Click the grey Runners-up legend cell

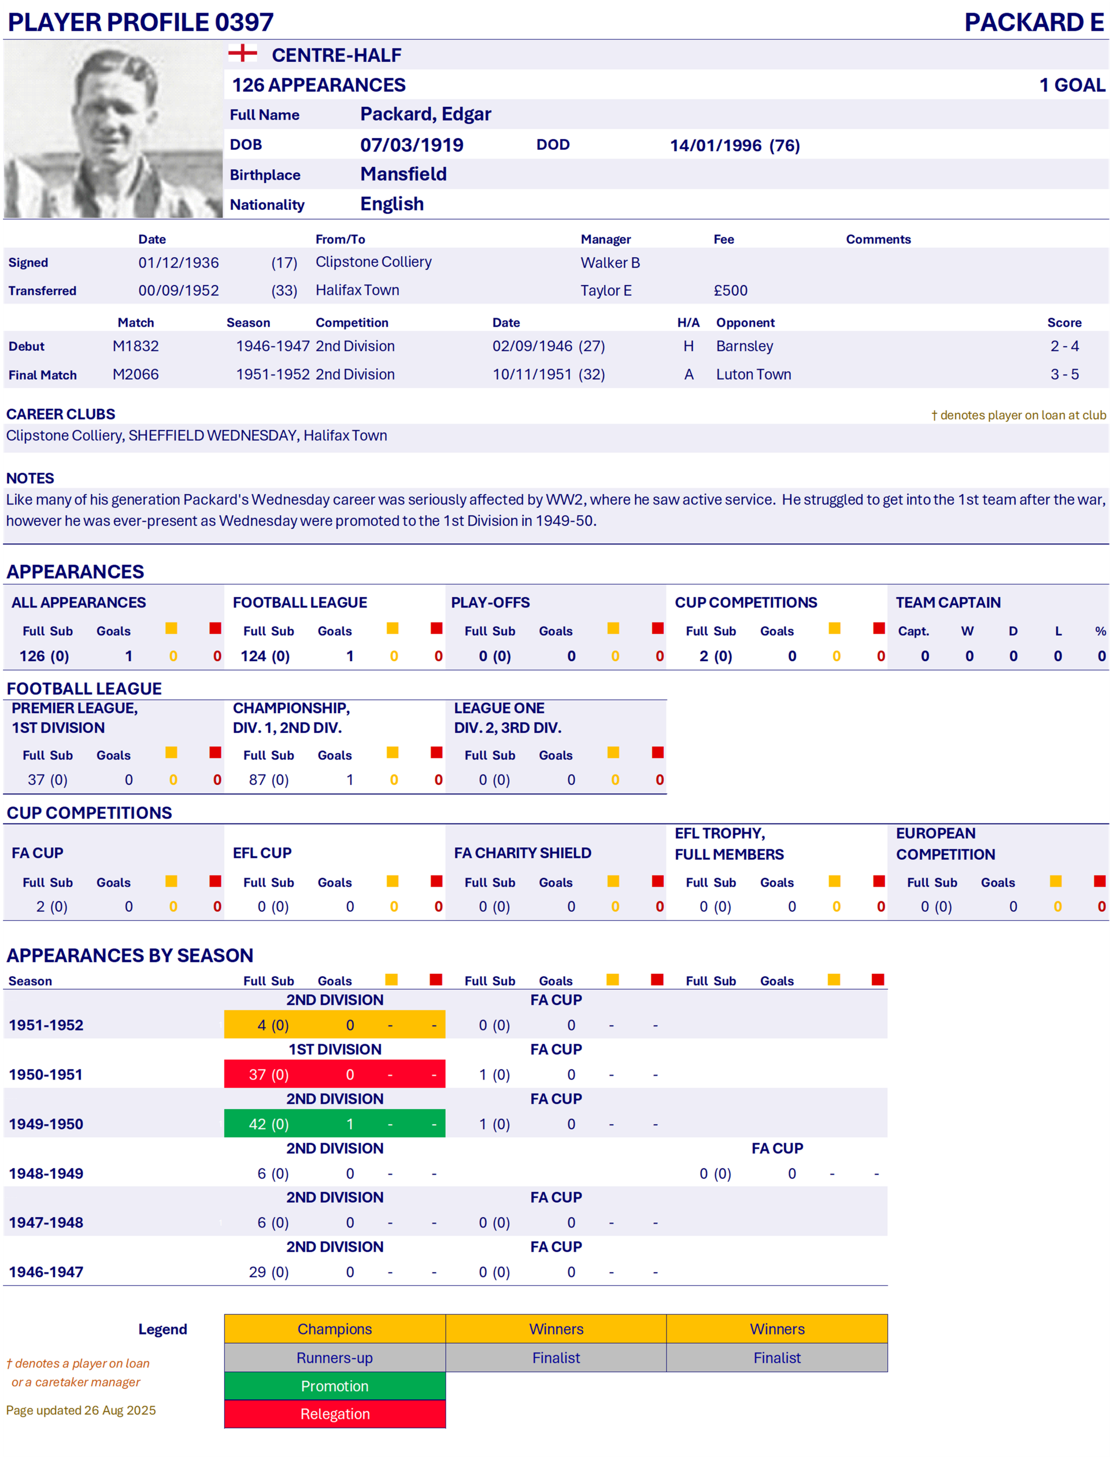point(334,1358)
